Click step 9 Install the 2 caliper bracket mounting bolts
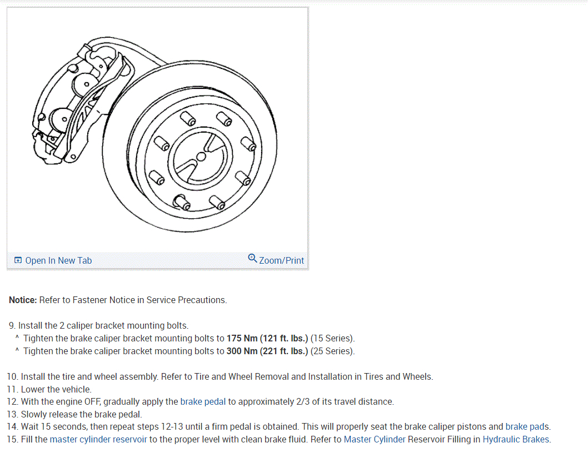588x453 pixels. 98,326
